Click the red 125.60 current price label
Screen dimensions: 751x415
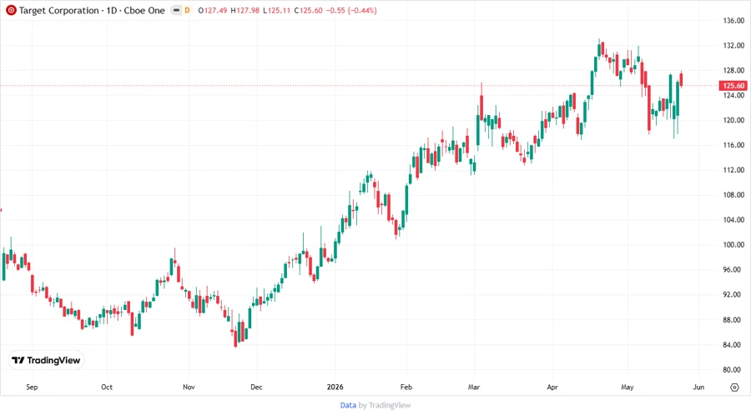[733, 86]
